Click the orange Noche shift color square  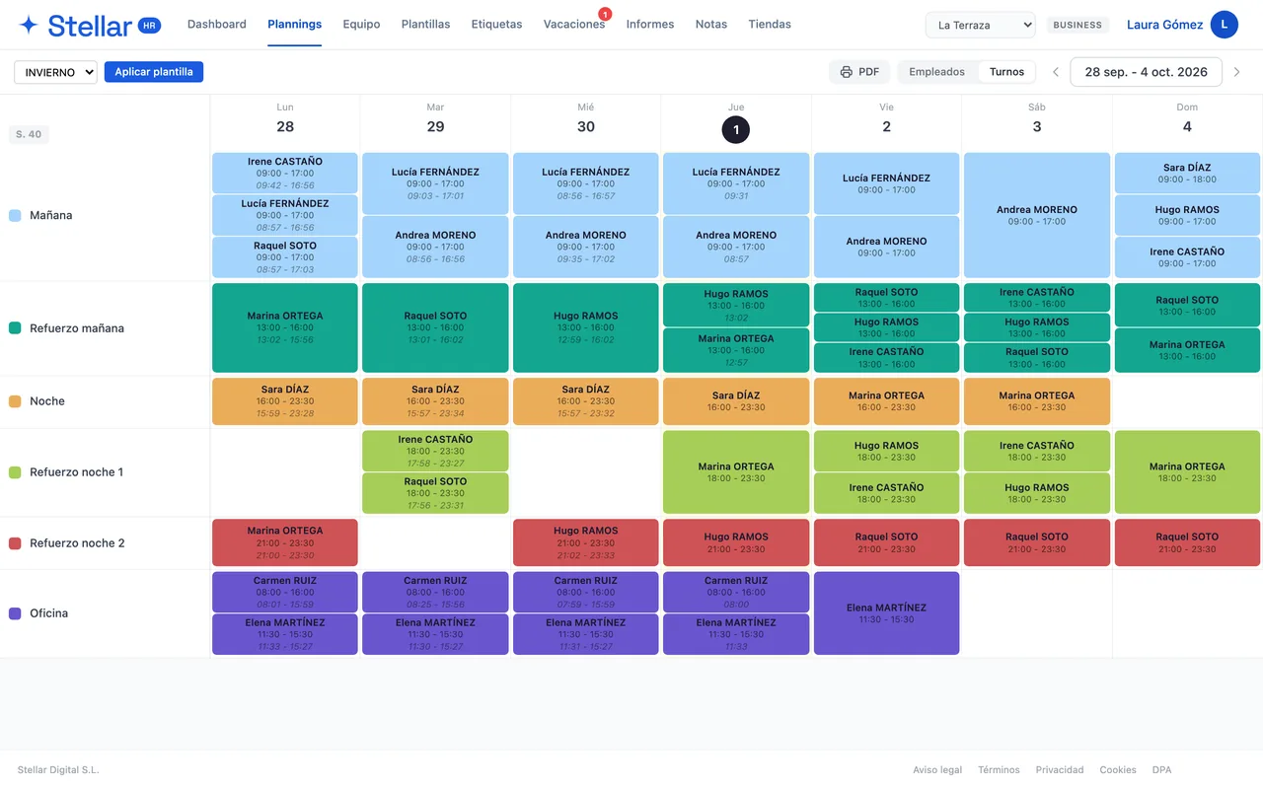pyautogui.click(x=15, y=401)
